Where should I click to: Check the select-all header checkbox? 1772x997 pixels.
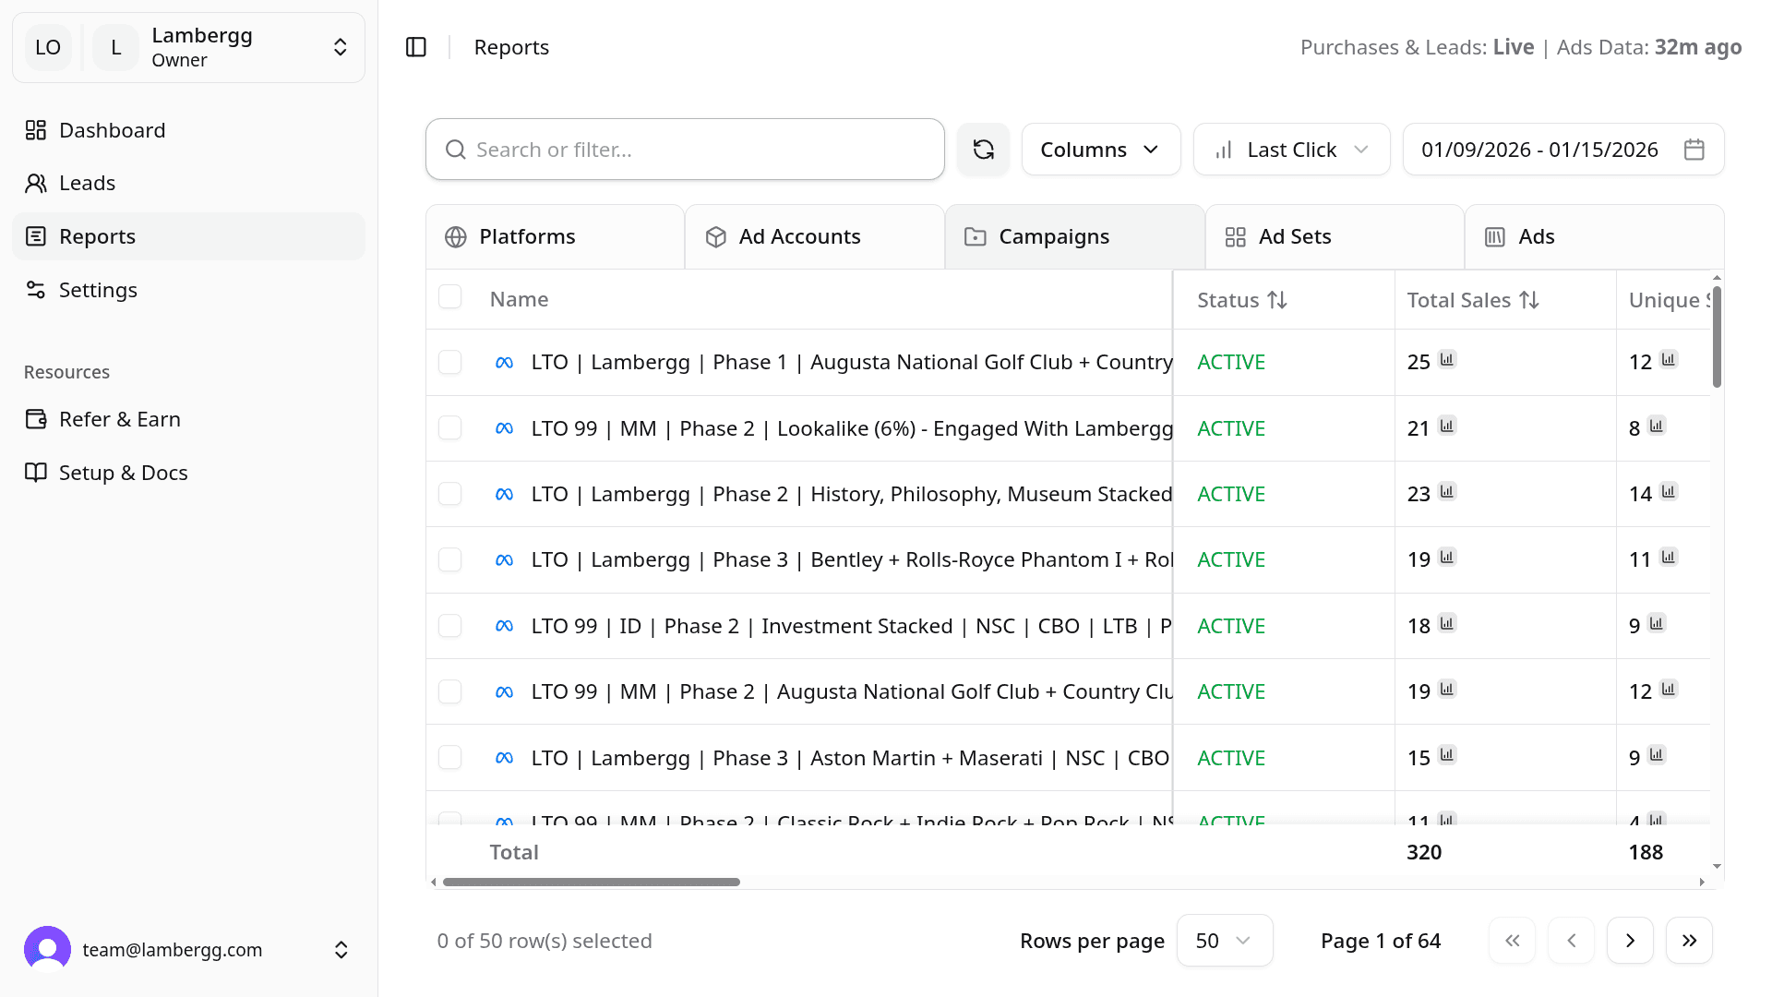[x=450, y=296]
